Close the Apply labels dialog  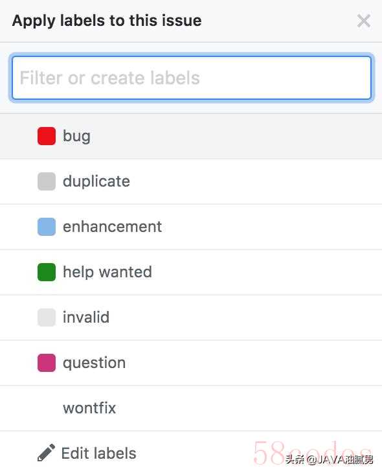tap(364, 21)
